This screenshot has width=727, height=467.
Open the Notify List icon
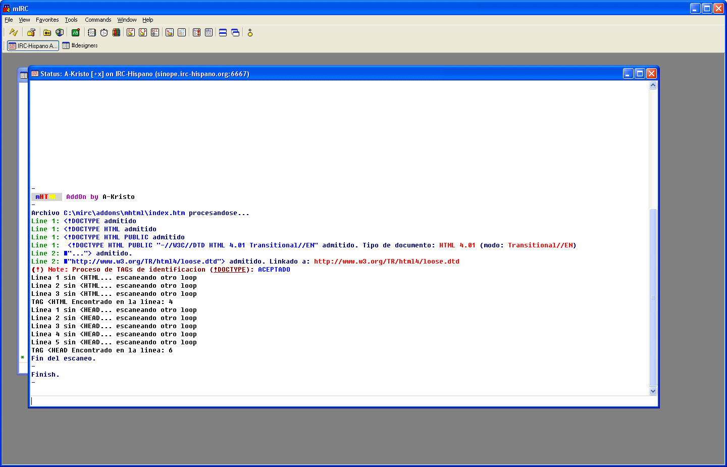tap(196, 32)
